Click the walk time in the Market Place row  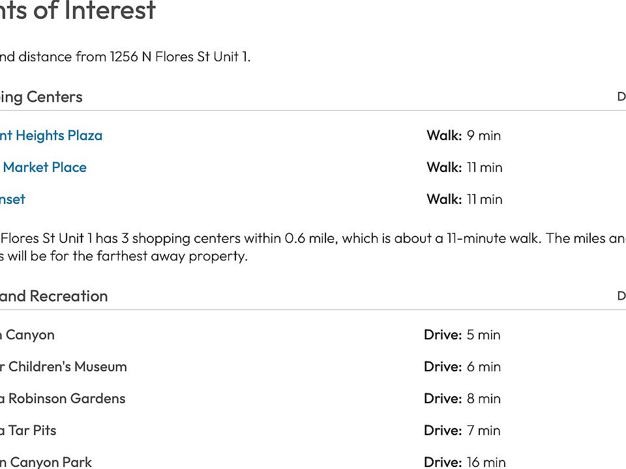pyautogui.click(x=464, y=167)
